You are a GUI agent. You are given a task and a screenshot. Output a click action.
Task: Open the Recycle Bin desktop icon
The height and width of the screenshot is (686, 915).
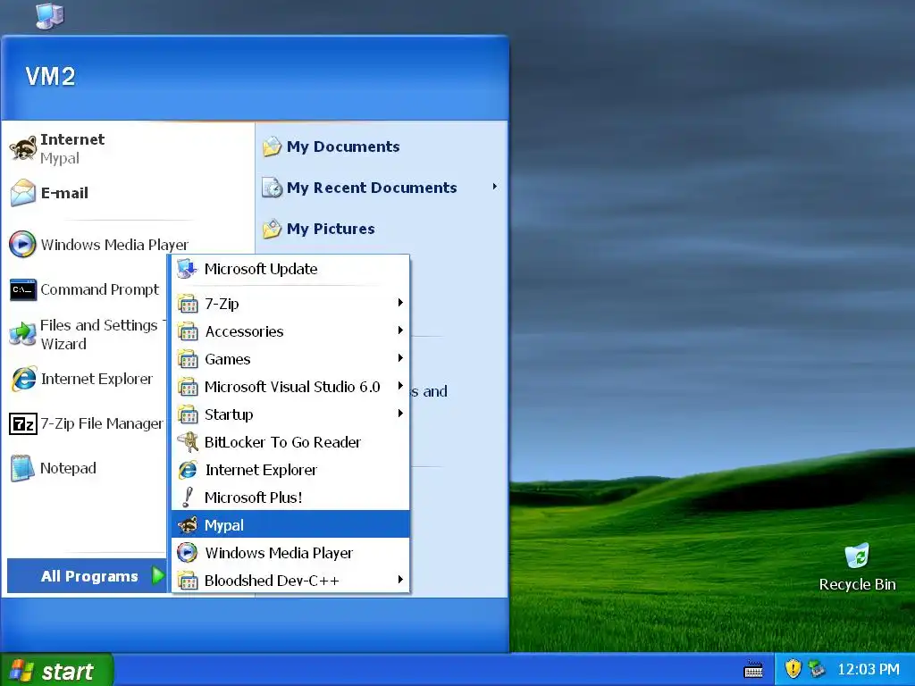pos(857,556)
